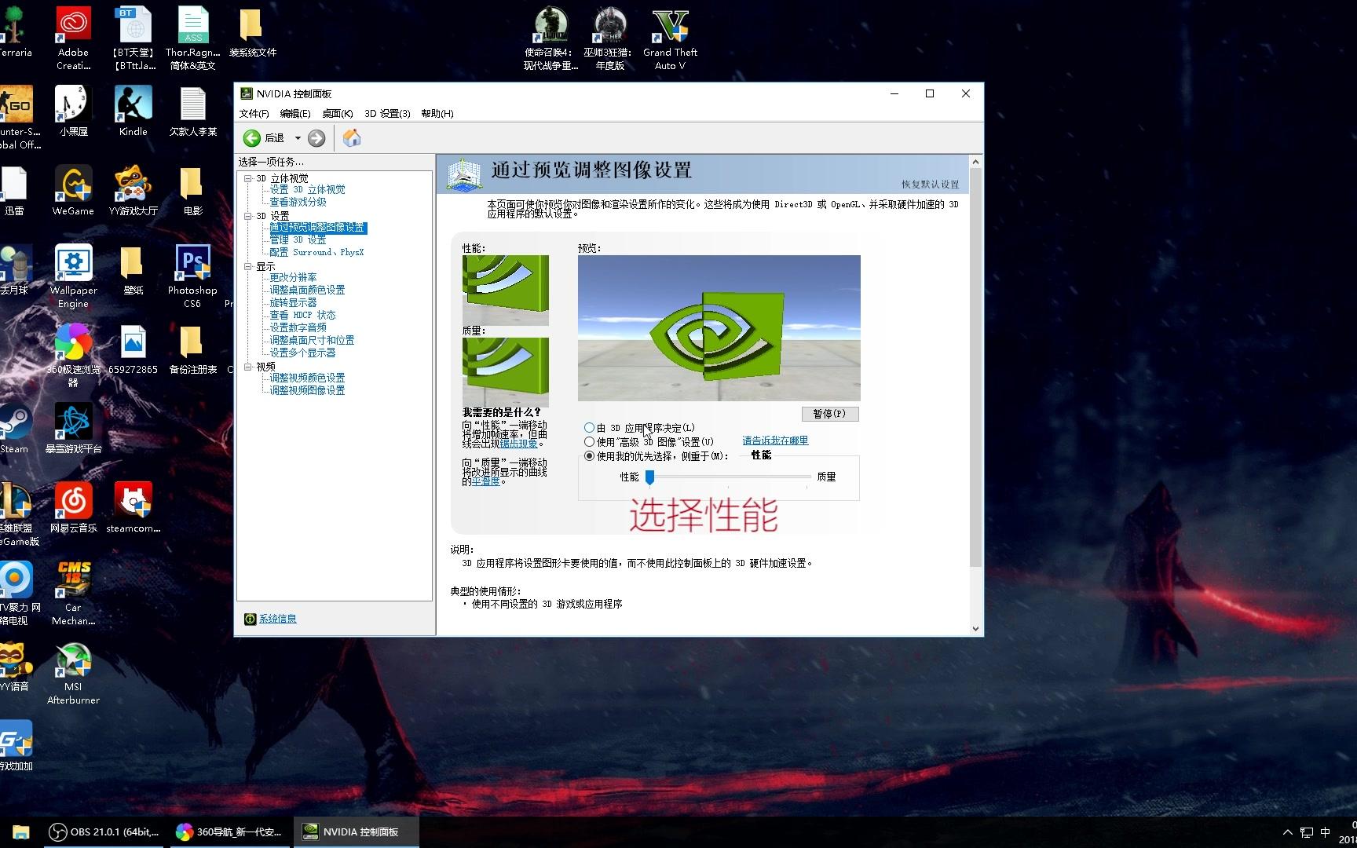Open the 帮助(H) menu
This screenshot has width=1357, height=848.
coord(437,114)
